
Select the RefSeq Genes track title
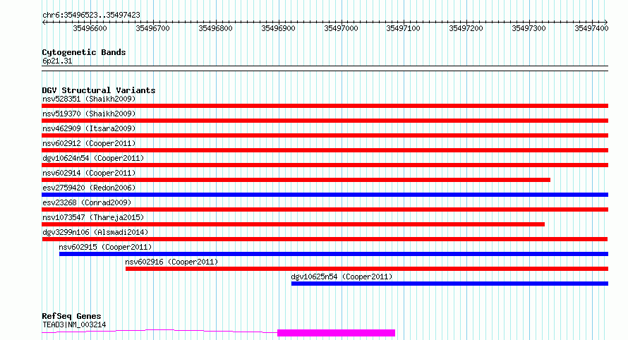point(71,317)
